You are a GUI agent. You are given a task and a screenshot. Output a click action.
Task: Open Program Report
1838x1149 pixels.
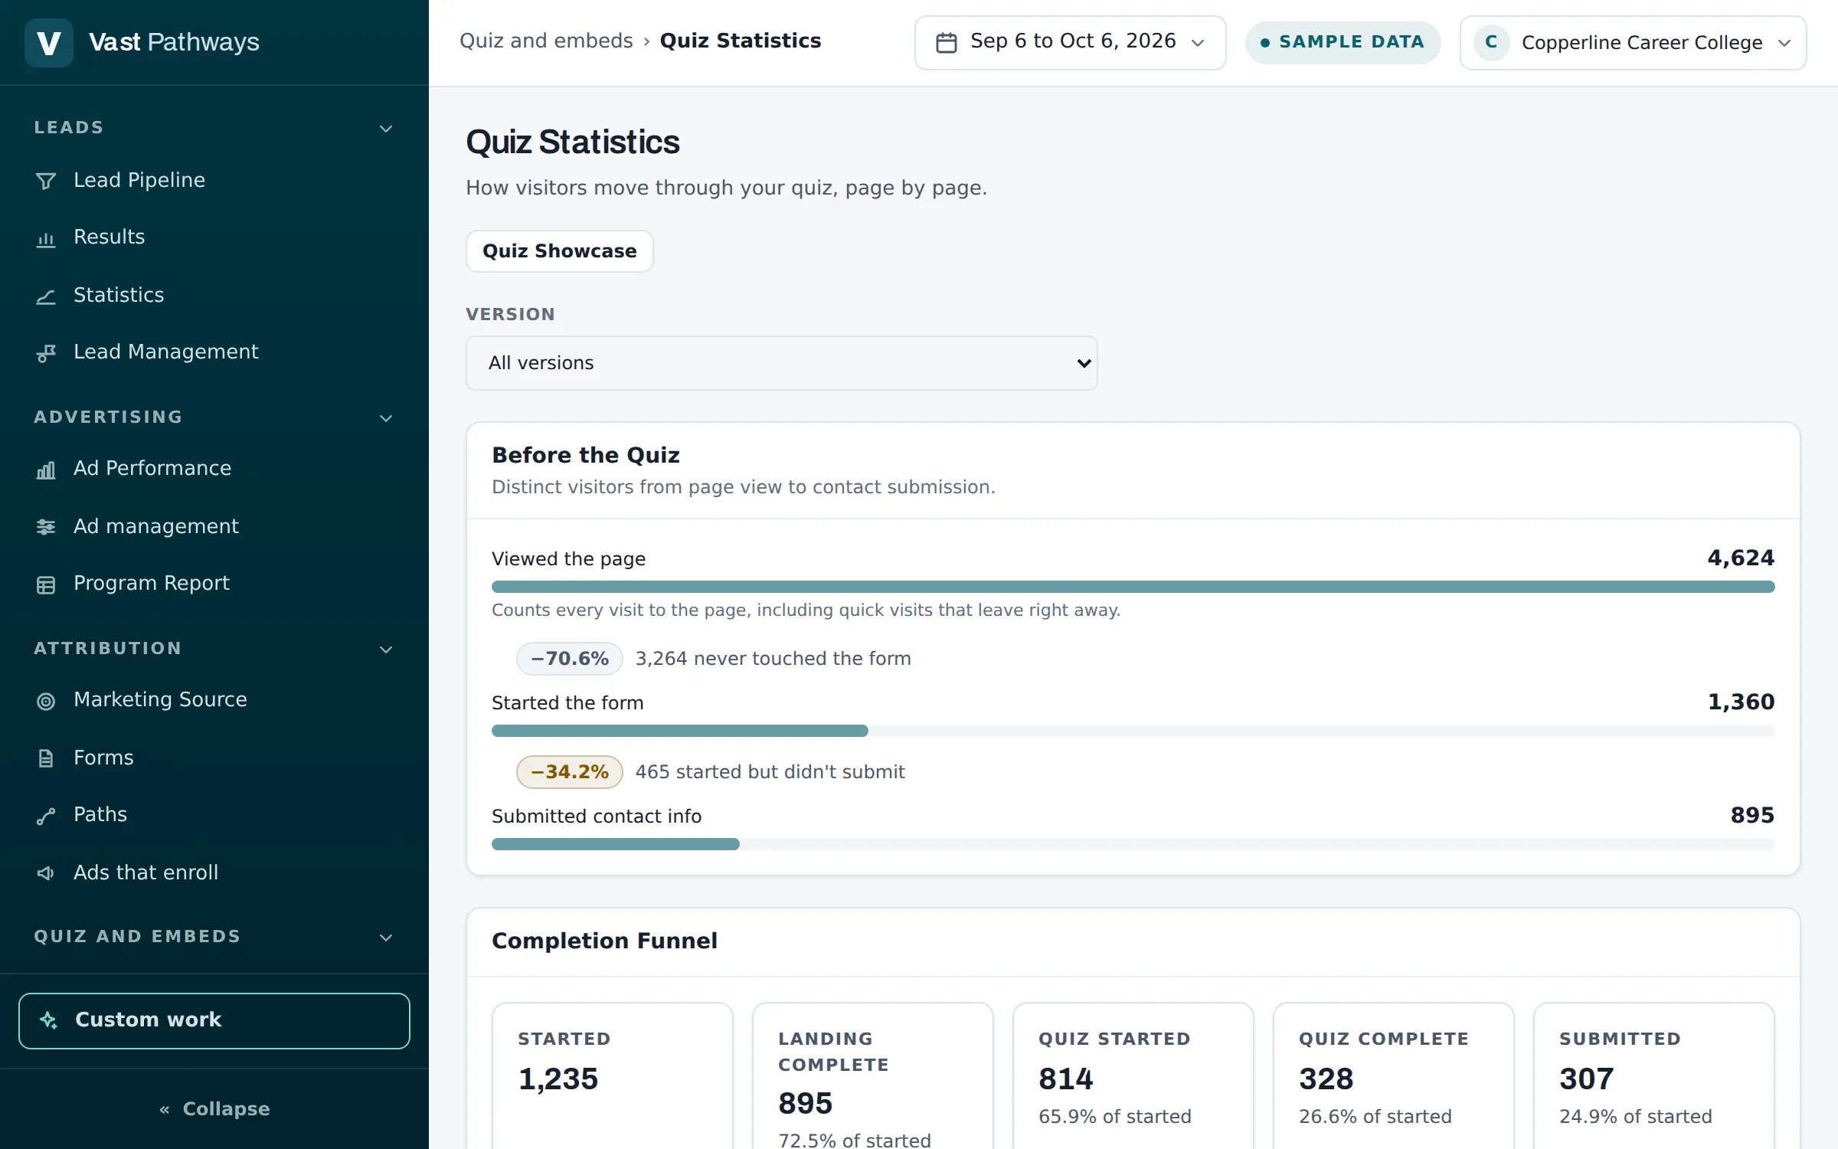coord(214,584)
